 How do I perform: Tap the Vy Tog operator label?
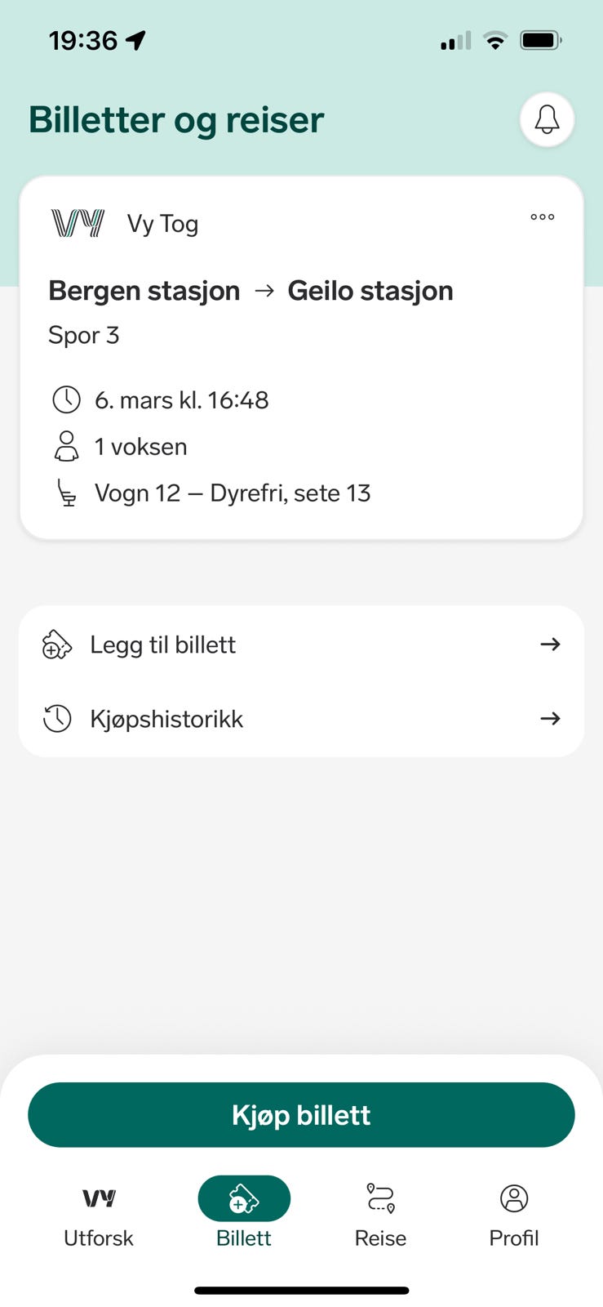(162, 224)
